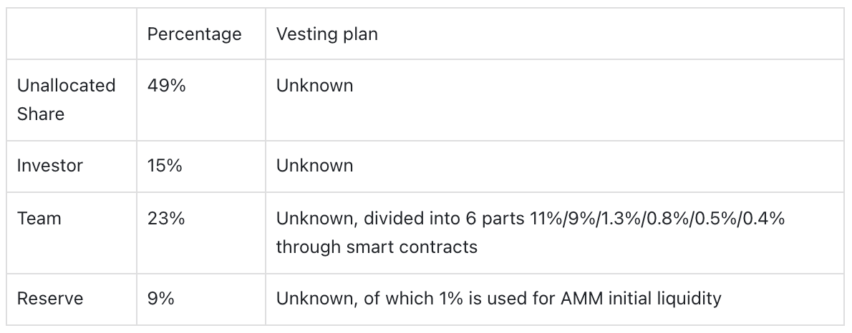Click the 23% percentage cell
The width and height of the screenshot is (852, 333).
165,218
